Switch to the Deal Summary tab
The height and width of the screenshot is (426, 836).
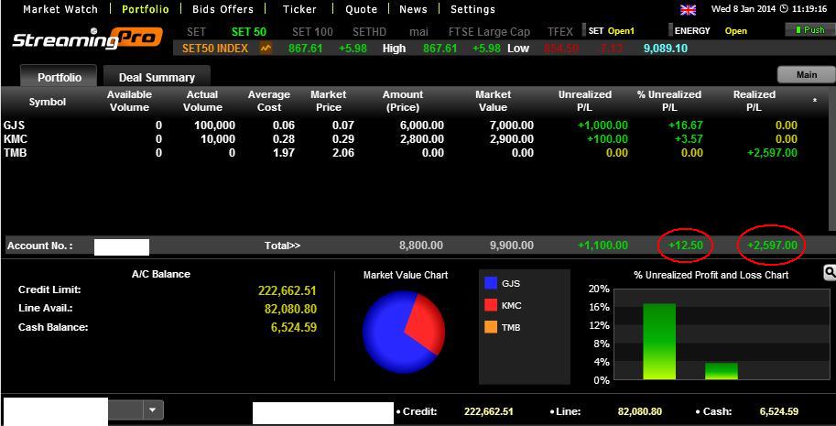pyautogui.click(x=157, y=77)
